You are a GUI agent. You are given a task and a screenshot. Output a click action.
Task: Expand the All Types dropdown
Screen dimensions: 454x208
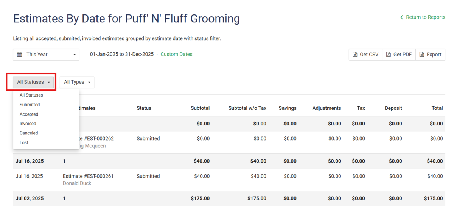tap(77, 82)
